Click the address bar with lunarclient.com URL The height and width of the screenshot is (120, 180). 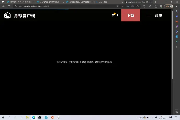pos(65,6)
